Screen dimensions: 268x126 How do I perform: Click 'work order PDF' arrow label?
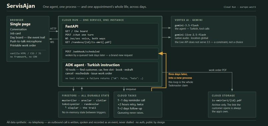(218, 70)
